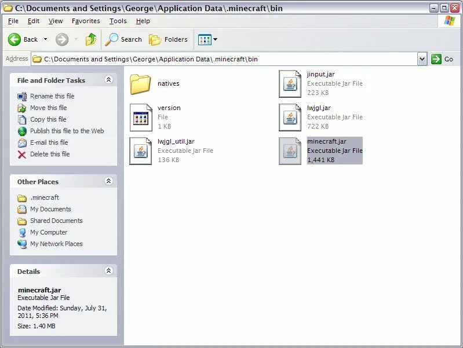The height and width of the screenshot is (348, 463).
Task: Open the Edit menu
Action: pyautogui.click(x=34, y=21)
